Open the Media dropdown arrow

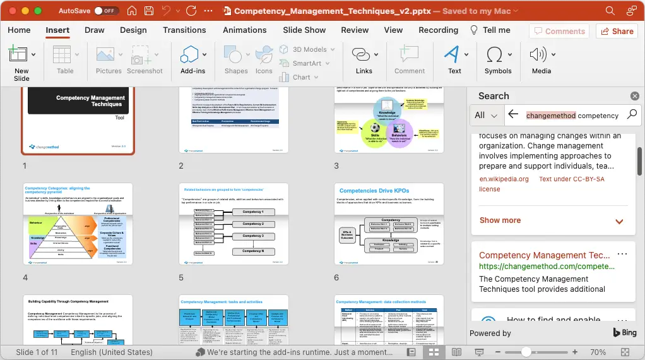tap(553, 54)
